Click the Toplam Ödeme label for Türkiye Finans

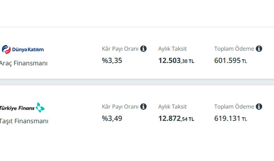(x=234, y=106)
